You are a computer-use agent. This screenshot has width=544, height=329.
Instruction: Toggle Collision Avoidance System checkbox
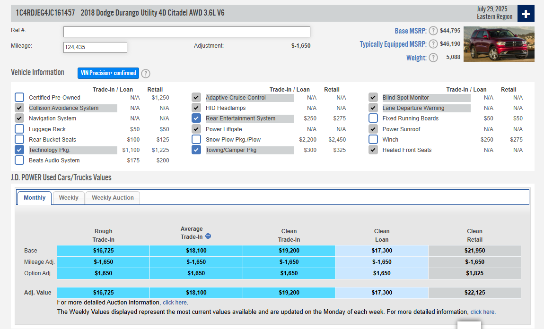point(19,108)
